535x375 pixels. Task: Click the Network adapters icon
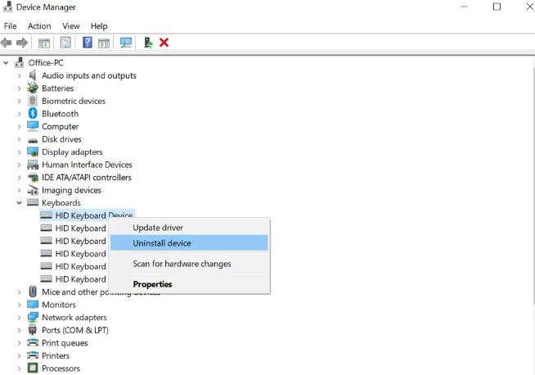pos(33,318)
